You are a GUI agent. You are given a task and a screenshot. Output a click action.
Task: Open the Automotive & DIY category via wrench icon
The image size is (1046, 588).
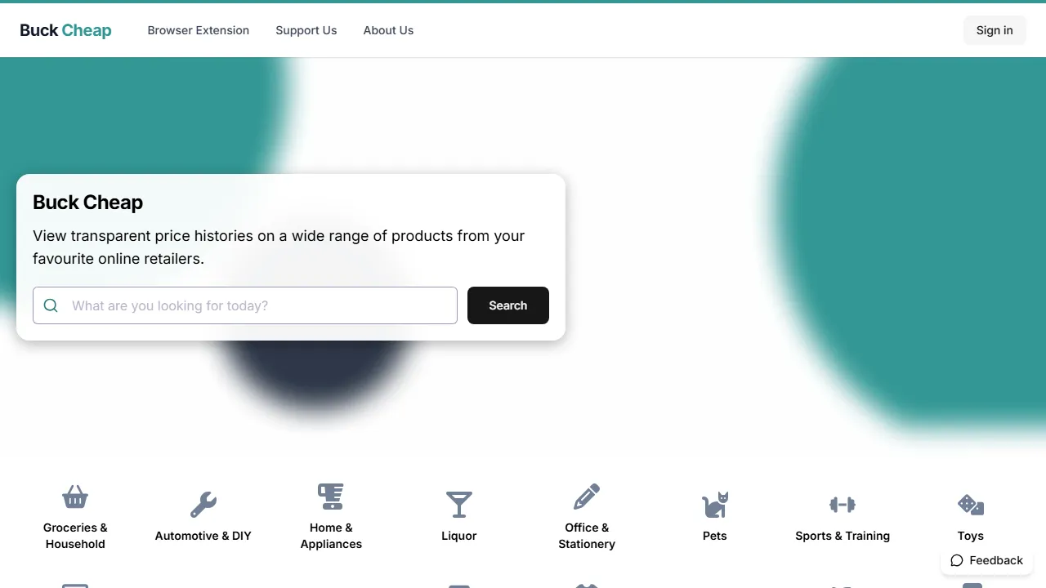tap(203, 504)
